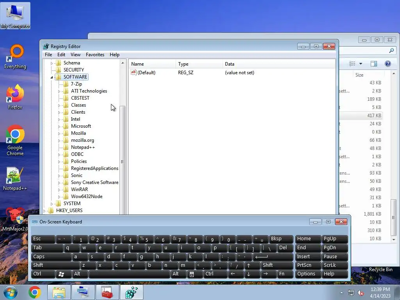
Task: Toggle the left Shift key
Action: [x=55, y=265]
